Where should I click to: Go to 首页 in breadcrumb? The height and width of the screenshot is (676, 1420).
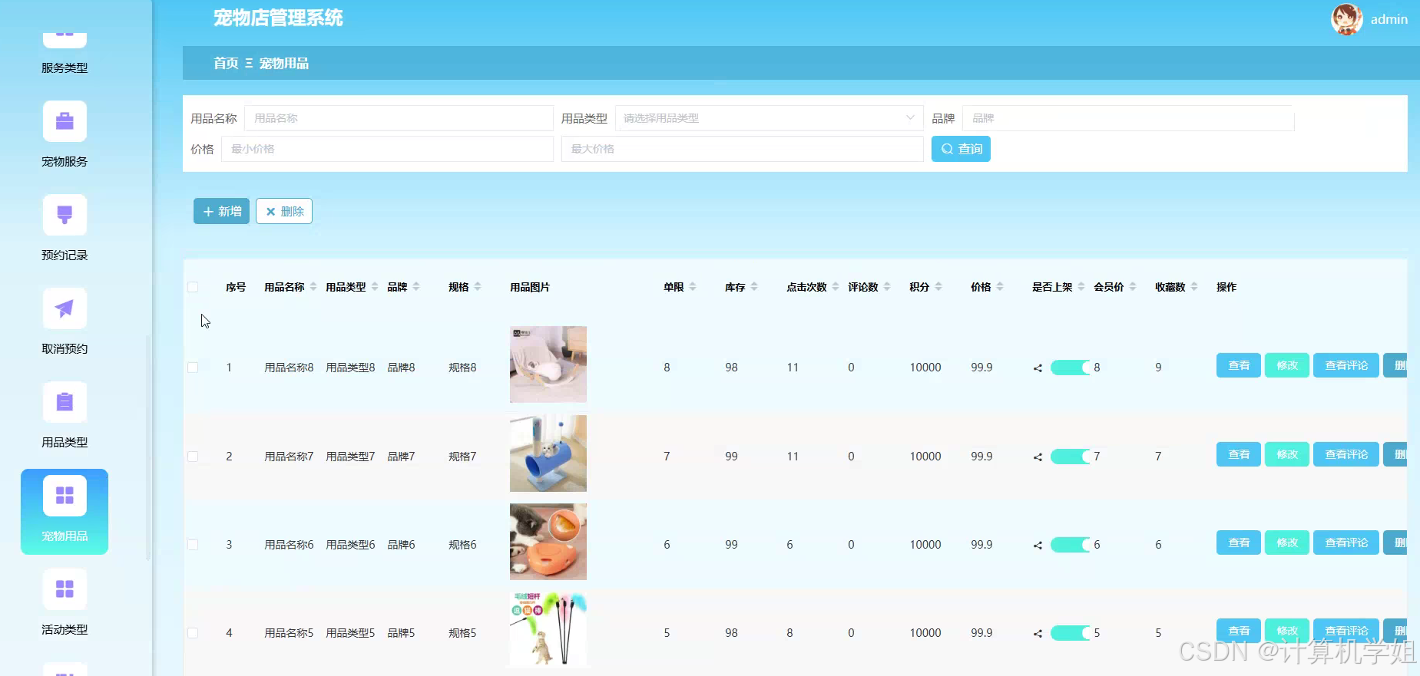(226, 63)
